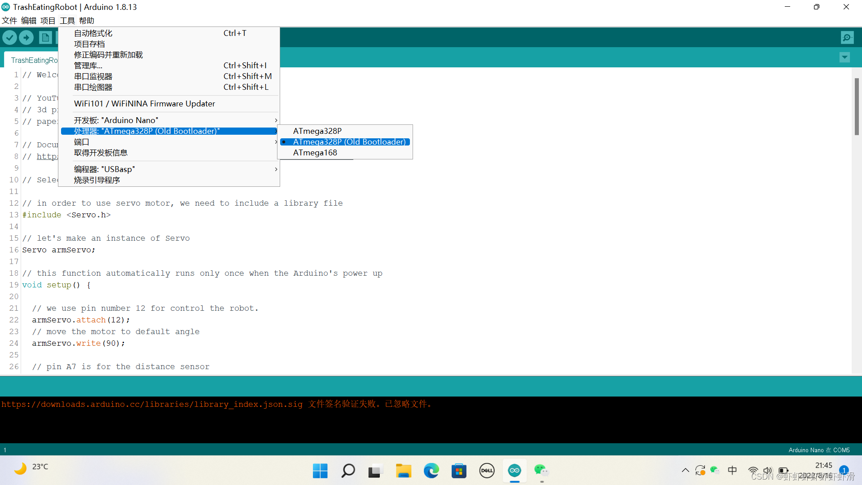Open the volume speaker tray icon

(x=768, y=471)
